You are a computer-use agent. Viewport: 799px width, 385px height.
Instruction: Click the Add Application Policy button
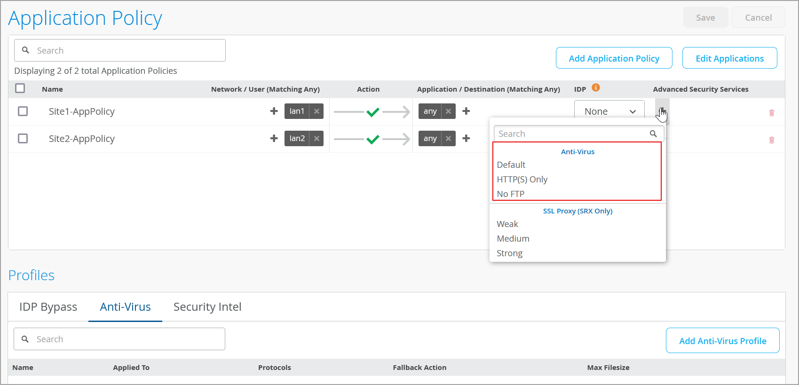tap(614, 58)
